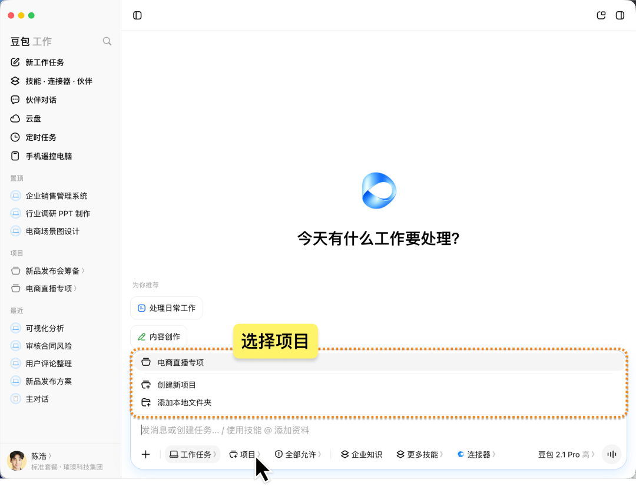Click the 新工作任务 edit icon
This screenshot has height=486, width=636.
click(15, 62)
